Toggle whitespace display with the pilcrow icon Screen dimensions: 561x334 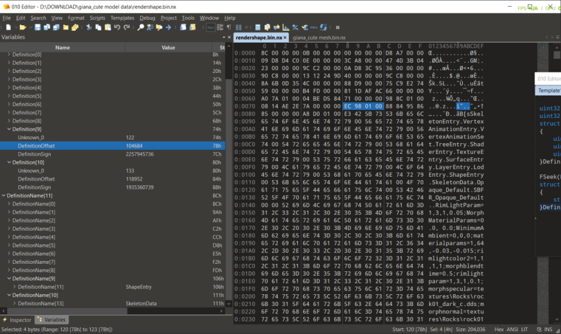[x=229, y=28]
